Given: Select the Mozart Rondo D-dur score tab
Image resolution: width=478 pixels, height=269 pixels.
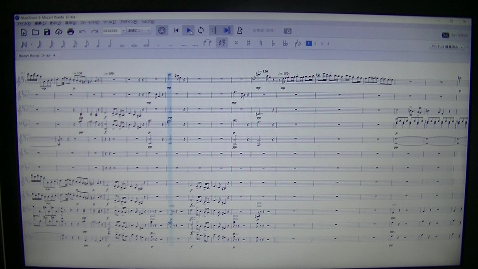Looking at the screenshot, I should pyautogui.click(x=34, y=56).
